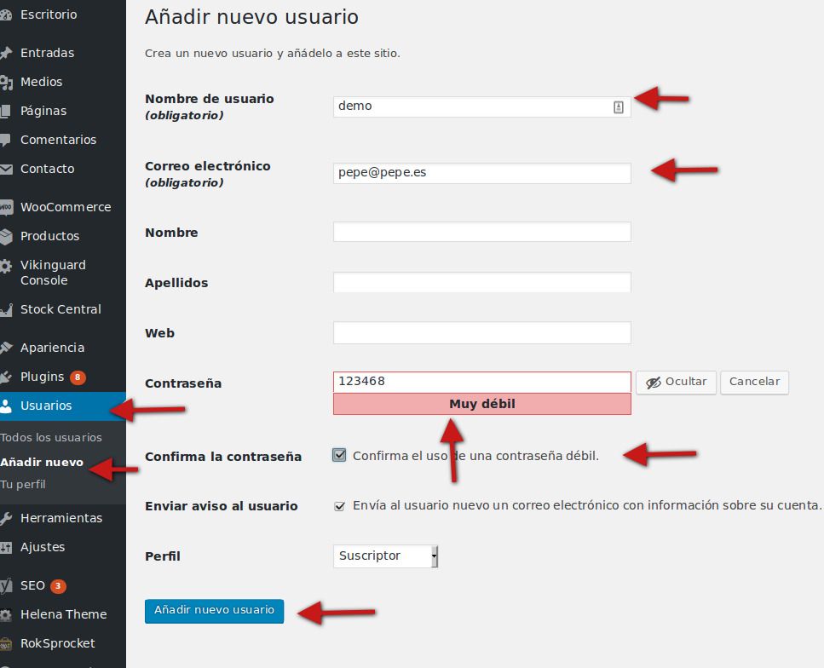Select the Añadir nuevo submenu link

coord(42,463)
